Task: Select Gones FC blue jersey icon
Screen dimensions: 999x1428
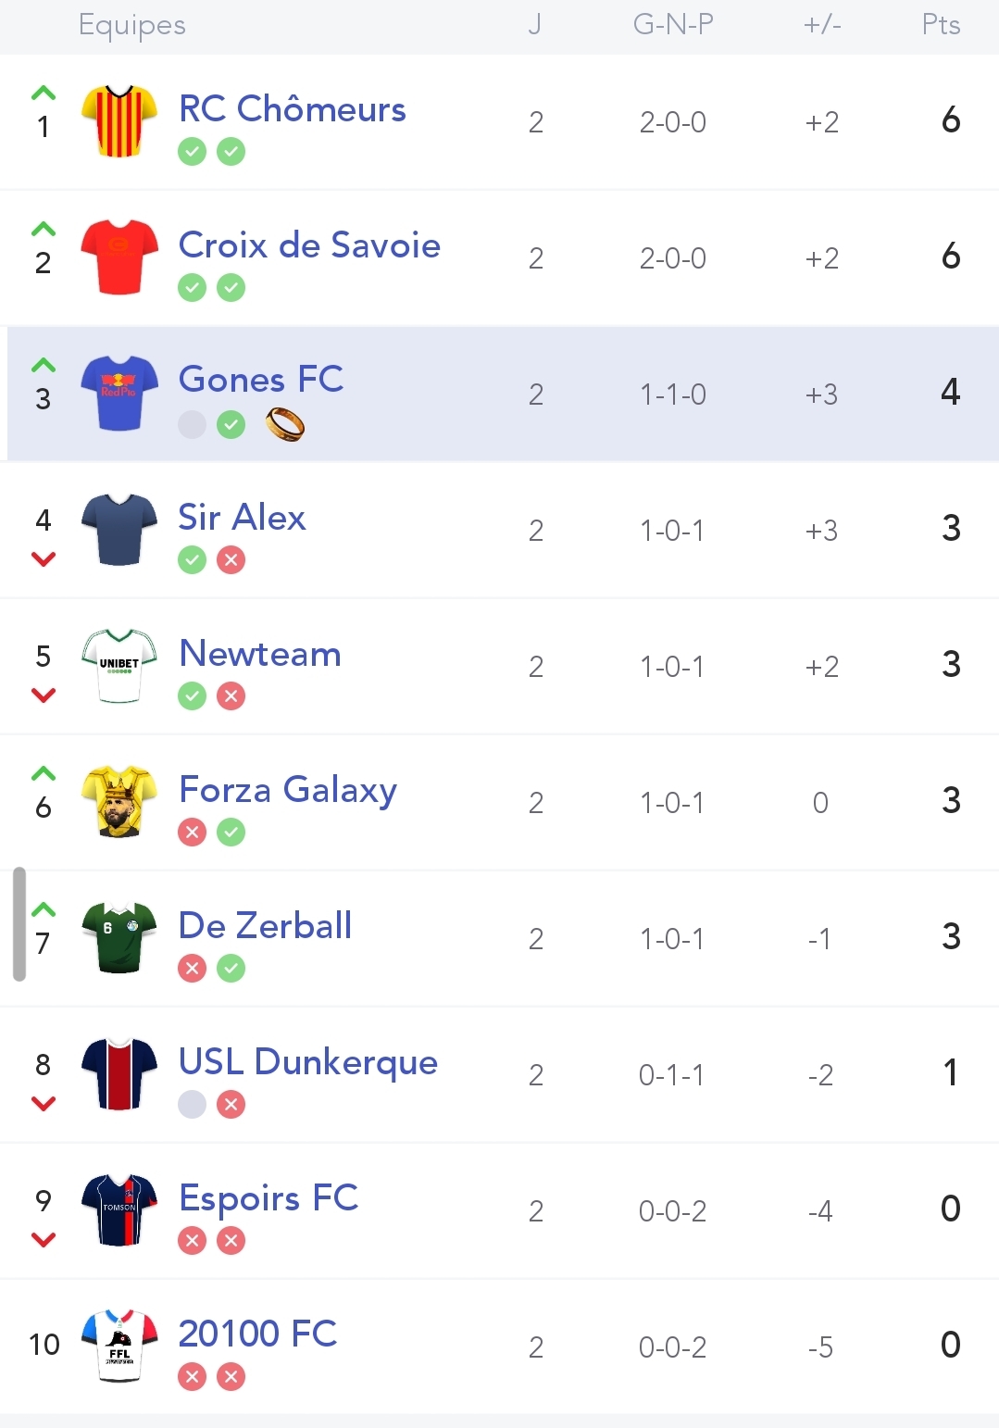Action: tap(119, 394)
